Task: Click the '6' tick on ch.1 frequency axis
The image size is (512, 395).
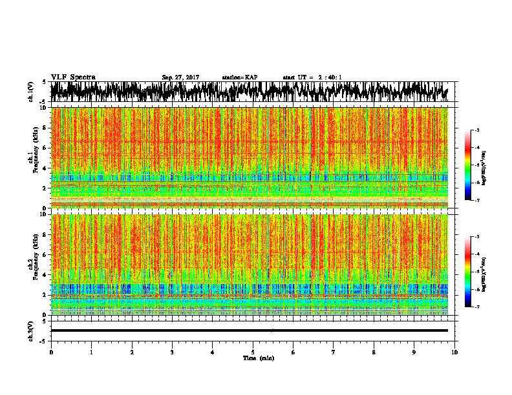Action: coord(45,148)
